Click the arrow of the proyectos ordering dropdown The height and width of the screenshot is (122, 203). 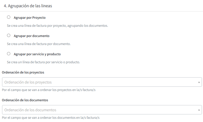[x=199, y=82]
